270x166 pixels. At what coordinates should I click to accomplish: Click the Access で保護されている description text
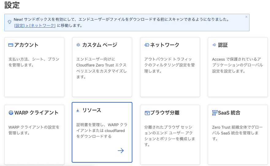(238, 65)
